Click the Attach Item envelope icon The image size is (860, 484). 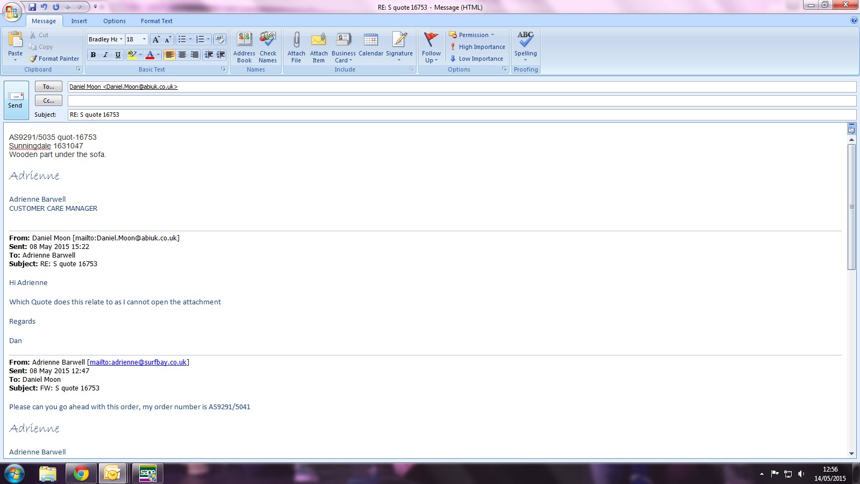point(319,40)
